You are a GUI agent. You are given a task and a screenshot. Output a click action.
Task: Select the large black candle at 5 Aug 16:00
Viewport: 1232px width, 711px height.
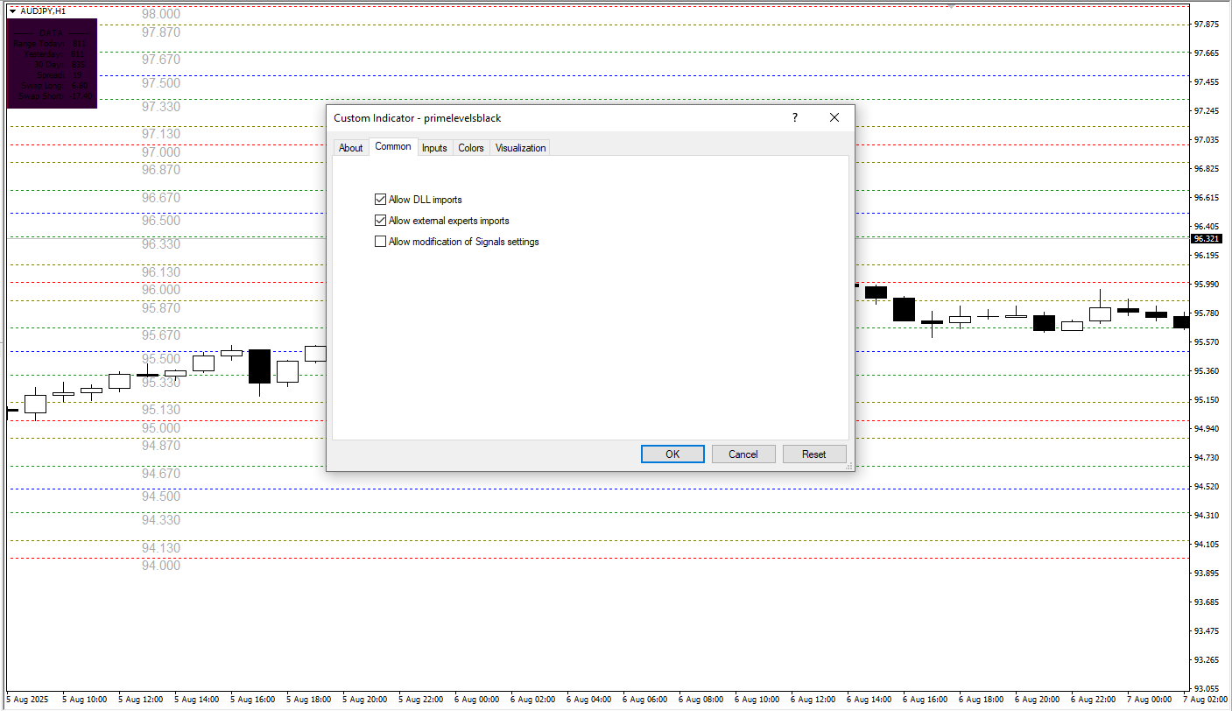[259, 366]
